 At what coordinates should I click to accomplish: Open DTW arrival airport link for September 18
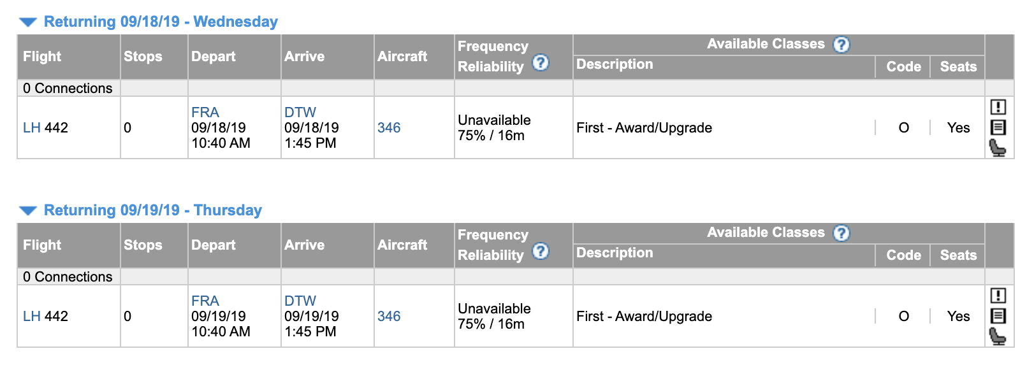tap(299, 112)
